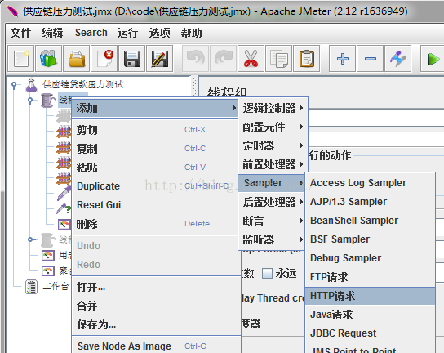Select Java请求 sampler
Screen dimensions: 444x353
pos(370,315)
